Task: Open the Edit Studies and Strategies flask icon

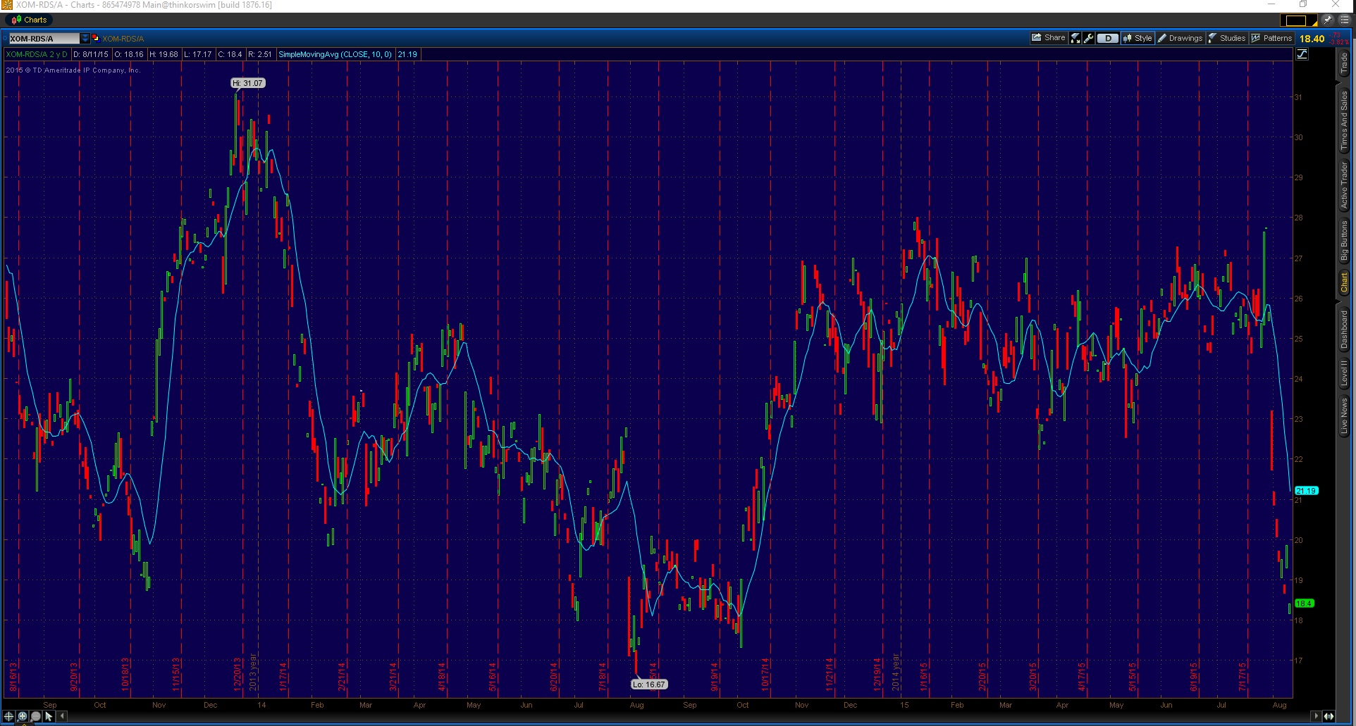Action: pos(1075,38)
